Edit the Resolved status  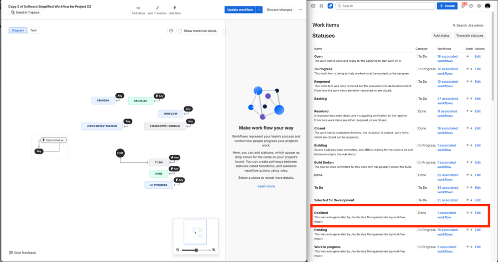point(478,112)
